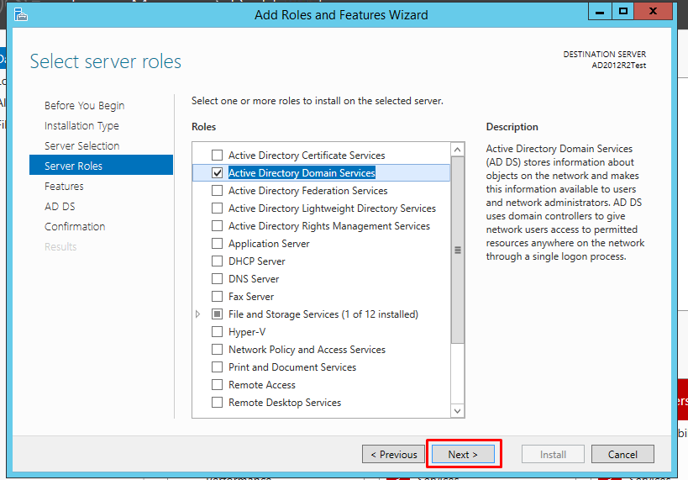Click the wizard icon in title bar
Image resolution: width=688 pixels, height=480 pixels.
tap(21, 15)
